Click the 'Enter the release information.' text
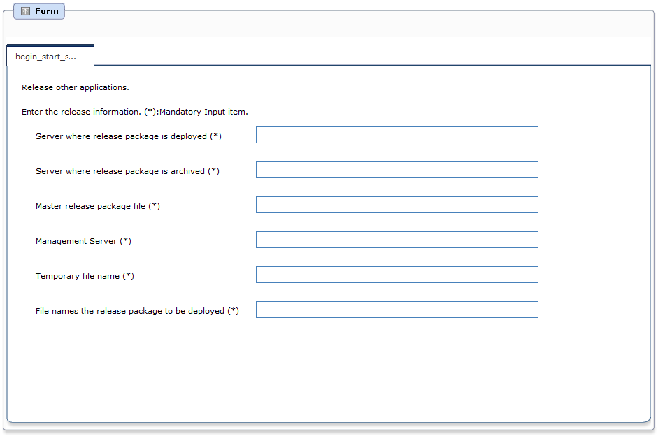This screenshot has height=436, width=658. click(x=81, y=112)
